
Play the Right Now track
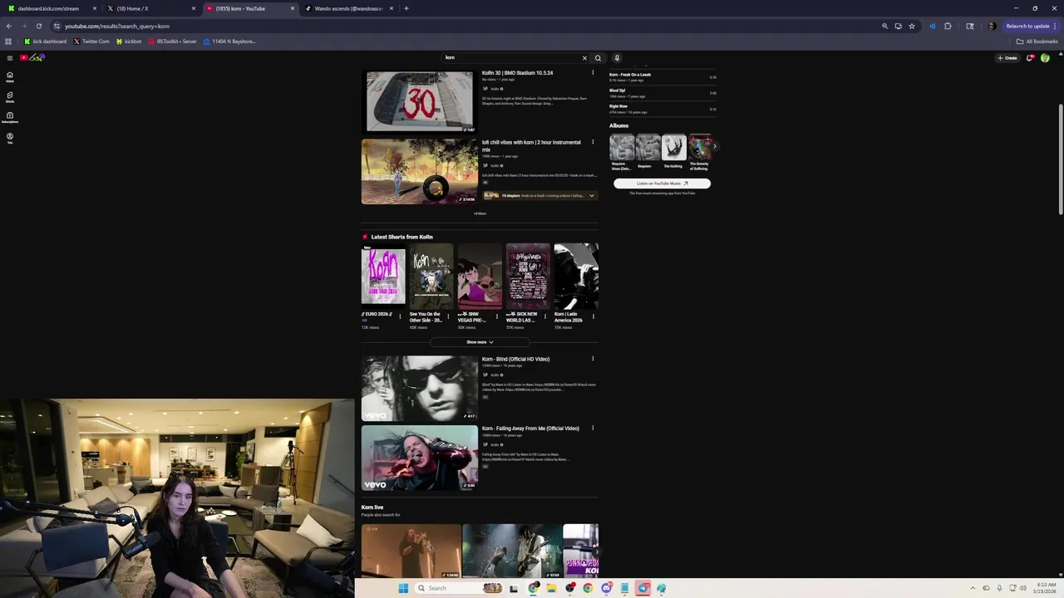point(663,109)
